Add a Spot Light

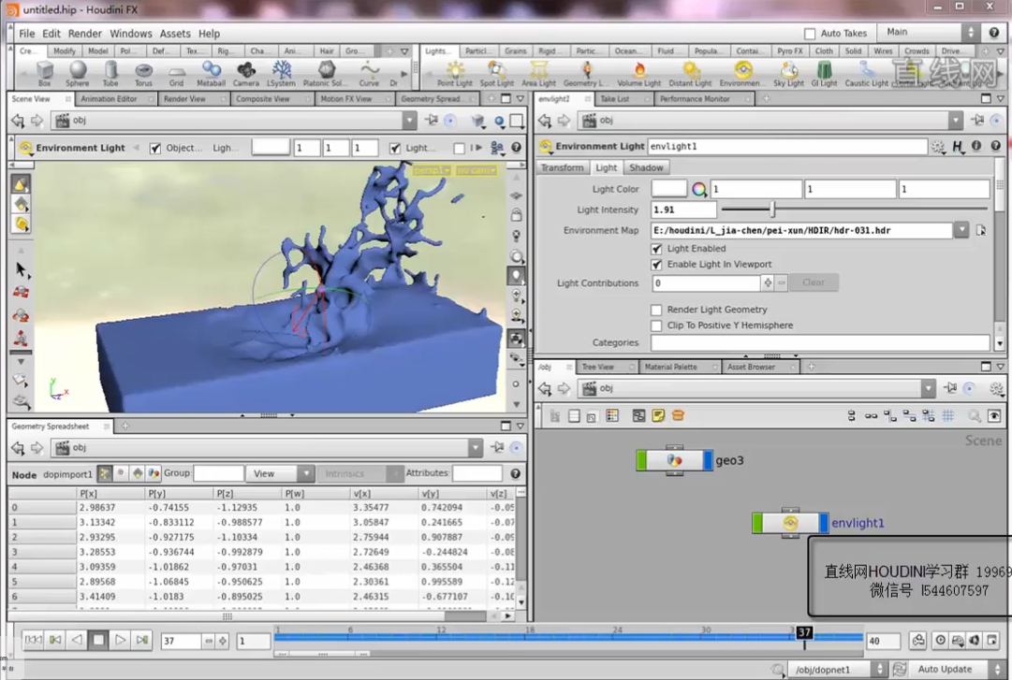coord(497,74)
